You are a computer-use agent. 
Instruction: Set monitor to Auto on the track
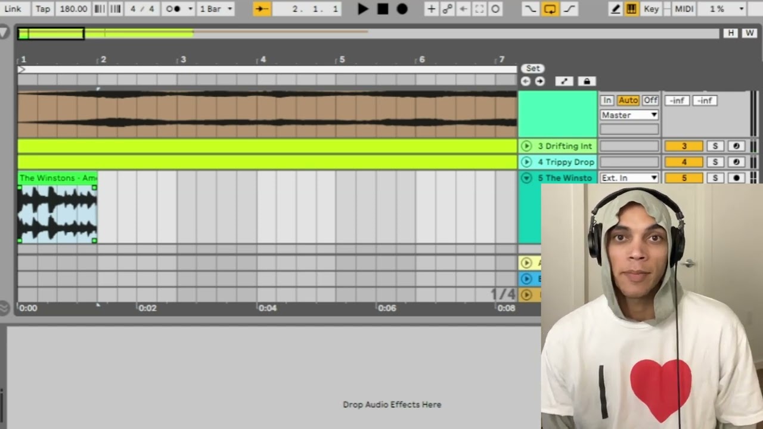click(x=628, y=100)
